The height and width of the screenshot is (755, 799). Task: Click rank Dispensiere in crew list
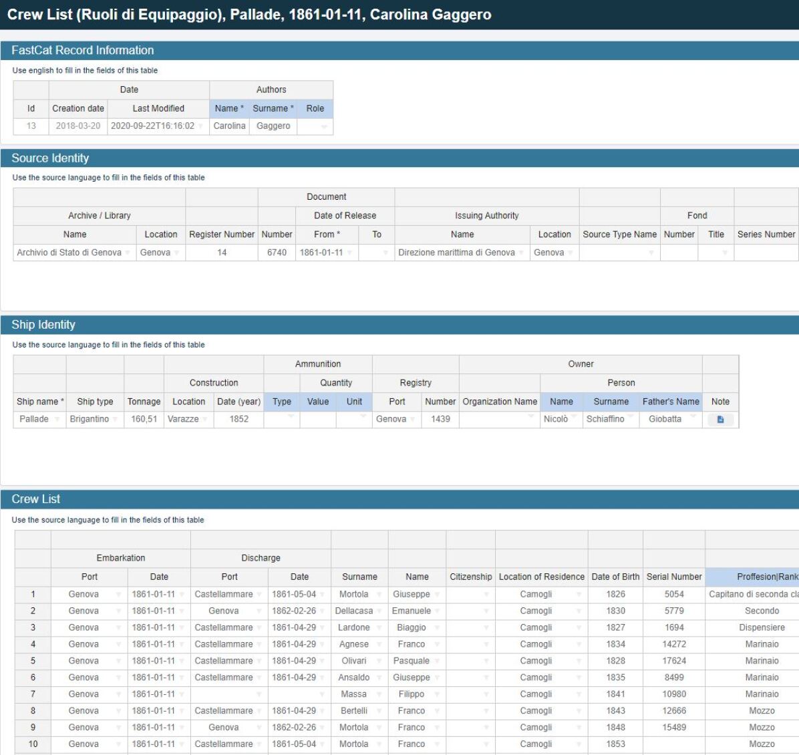point(762,627)
